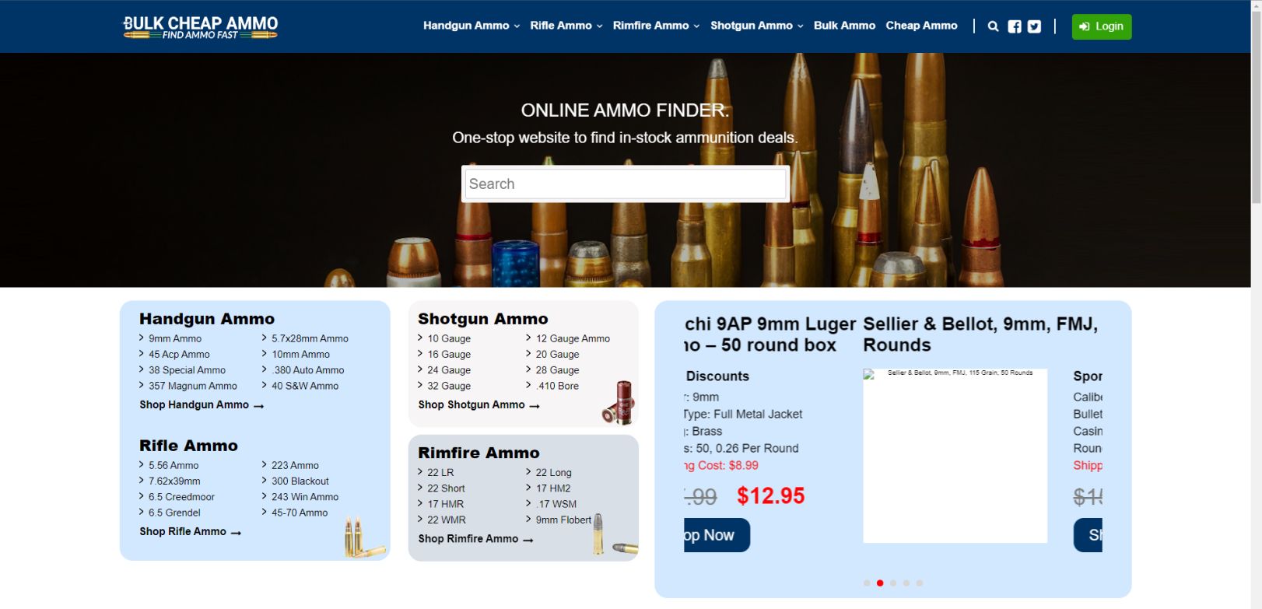The width and height of the screenshot is (1262, 609).
Task: Open the Bulk Ammo nav item
Action: click(844, 26)
